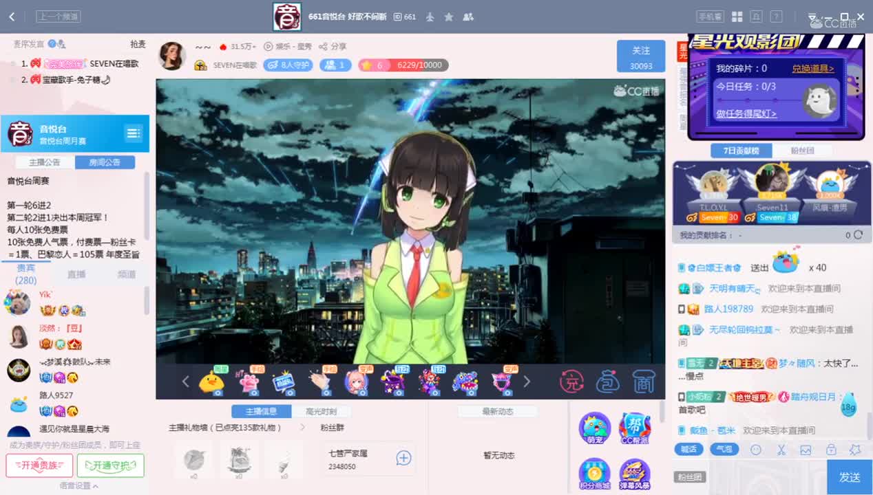
Task: Show previous gifts with left arrow
Action: point(185,382)
